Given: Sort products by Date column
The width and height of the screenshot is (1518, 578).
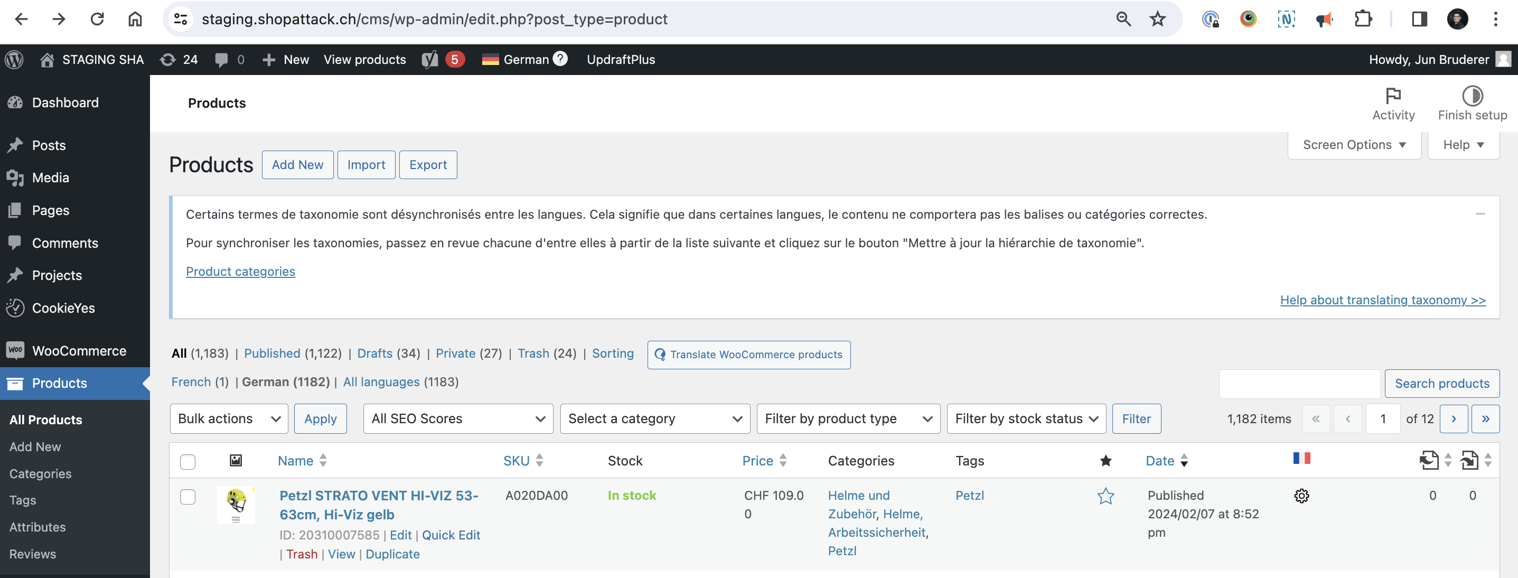Looking at the screenshot, I should pos(1166,461).
